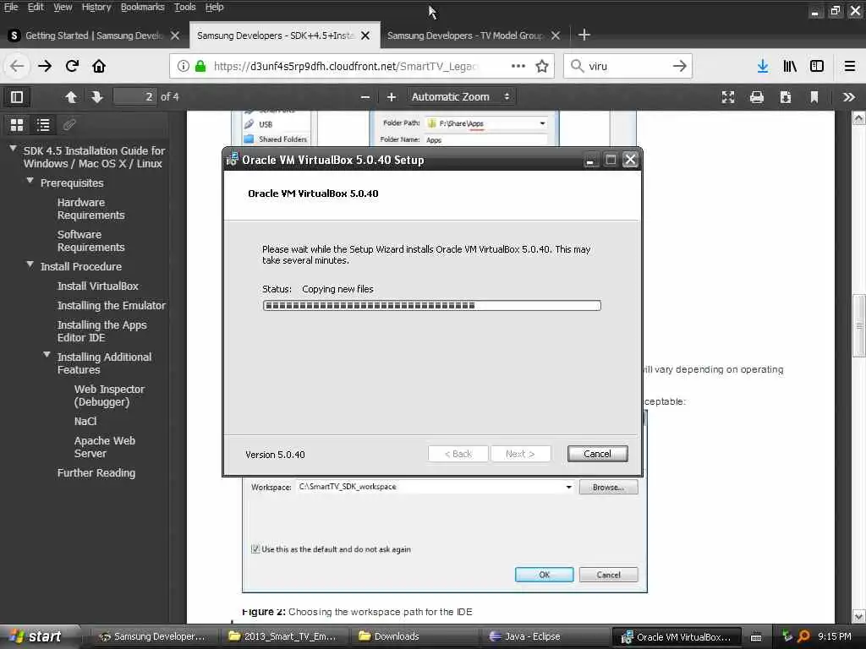Viewport: 866px width, 649px height.
Task: Collapse the Prerequisites outline node
Action: 30,181
